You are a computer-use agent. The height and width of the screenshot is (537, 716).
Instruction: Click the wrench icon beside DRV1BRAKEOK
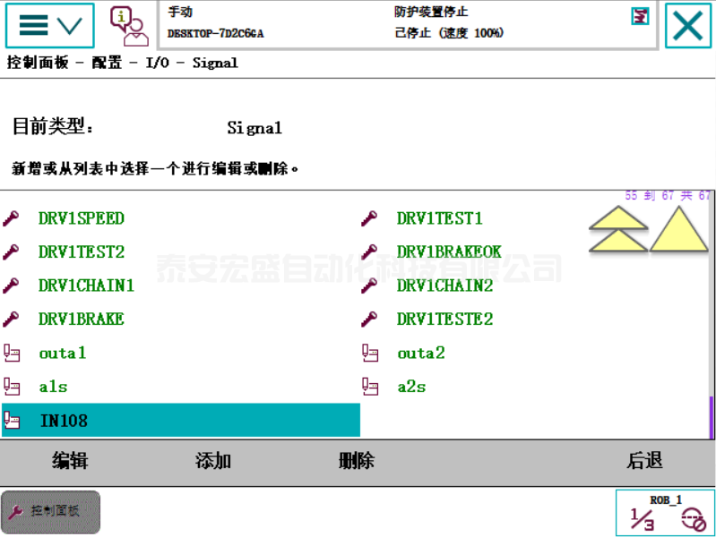(369, 251)
